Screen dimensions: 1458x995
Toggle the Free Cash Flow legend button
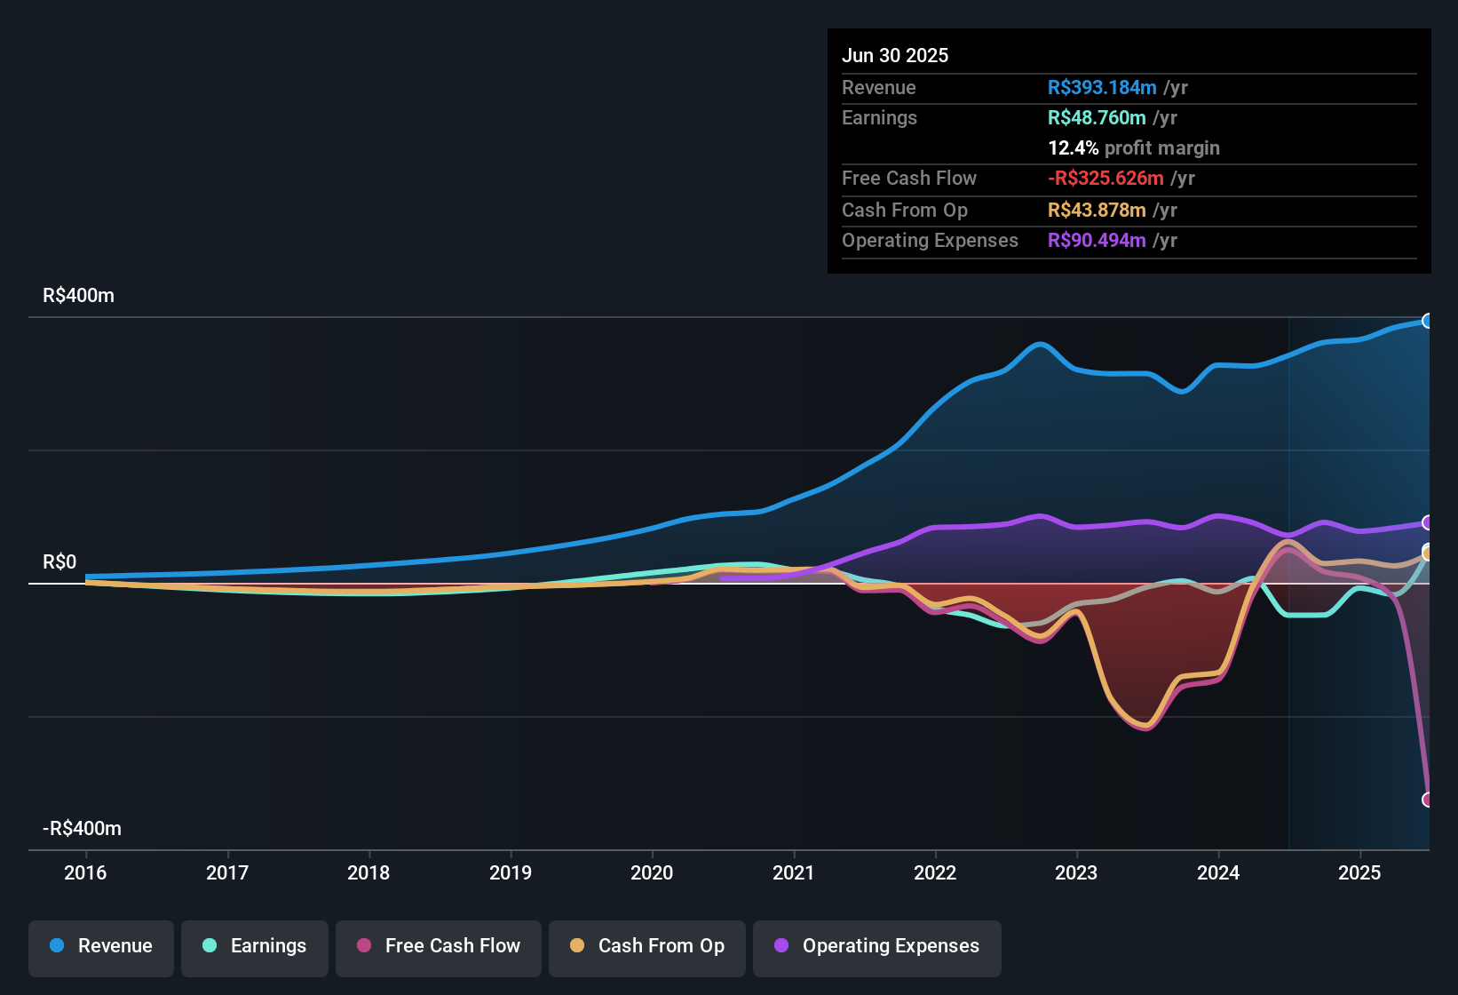pos(439,947)
